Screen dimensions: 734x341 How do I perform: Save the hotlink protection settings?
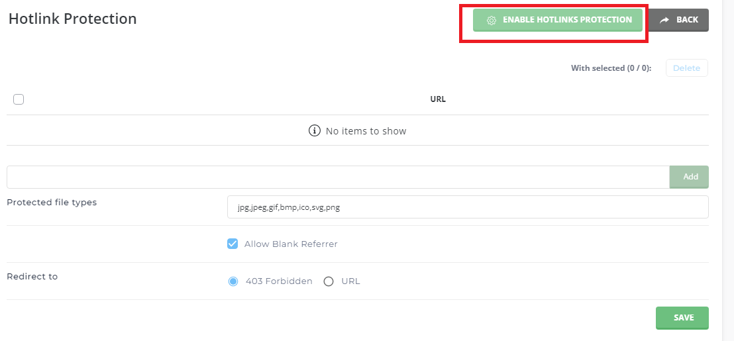[x=682, y=318]
